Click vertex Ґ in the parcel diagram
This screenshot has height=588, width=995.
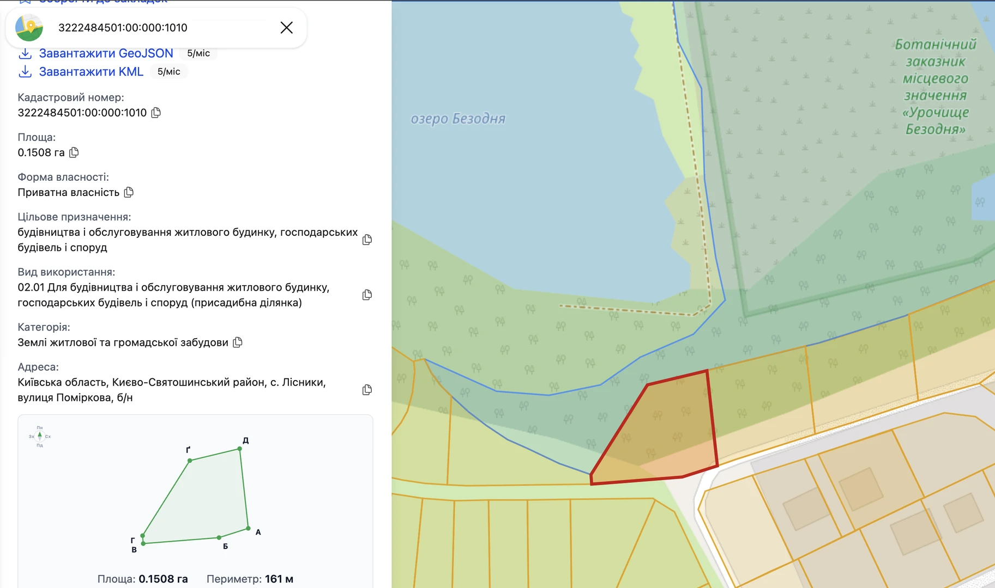(x=190, y=461)
